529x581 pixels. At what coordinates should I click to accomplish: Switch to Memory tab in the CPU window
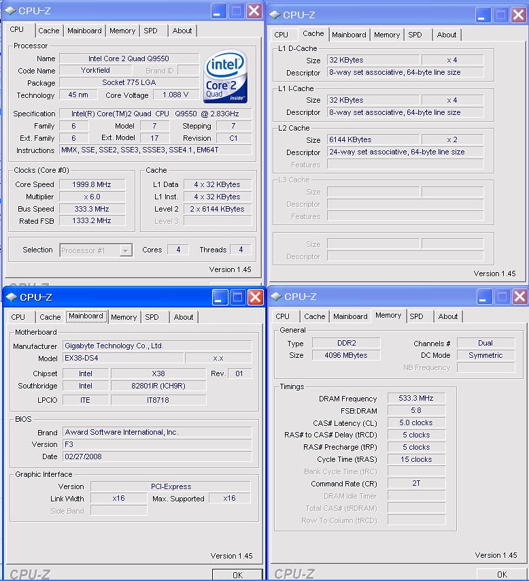point(122,31)
